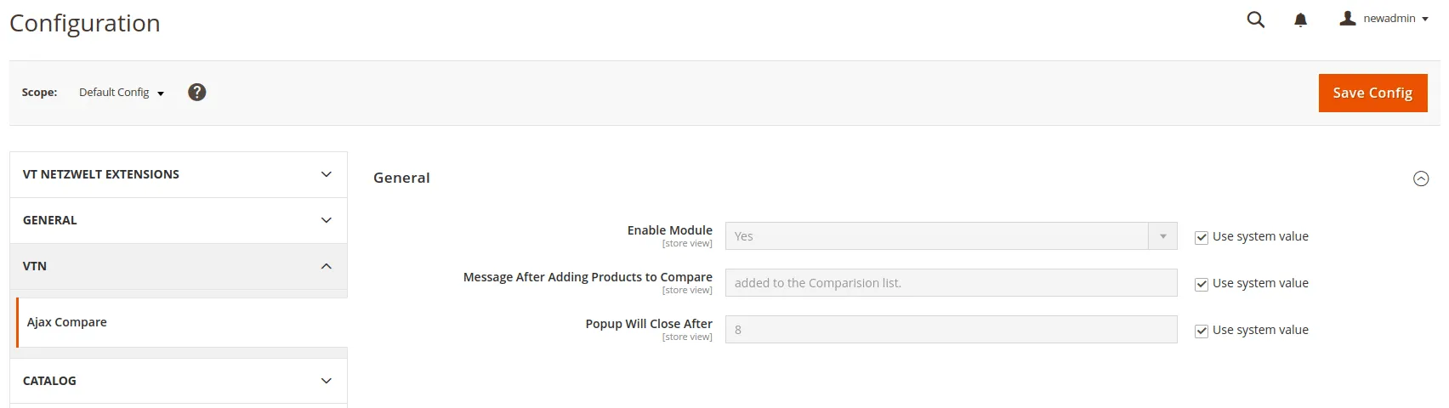Open the admin search magnifier icon
The height and width of the screenshot is (408, 1449).
click(1255, 20)
